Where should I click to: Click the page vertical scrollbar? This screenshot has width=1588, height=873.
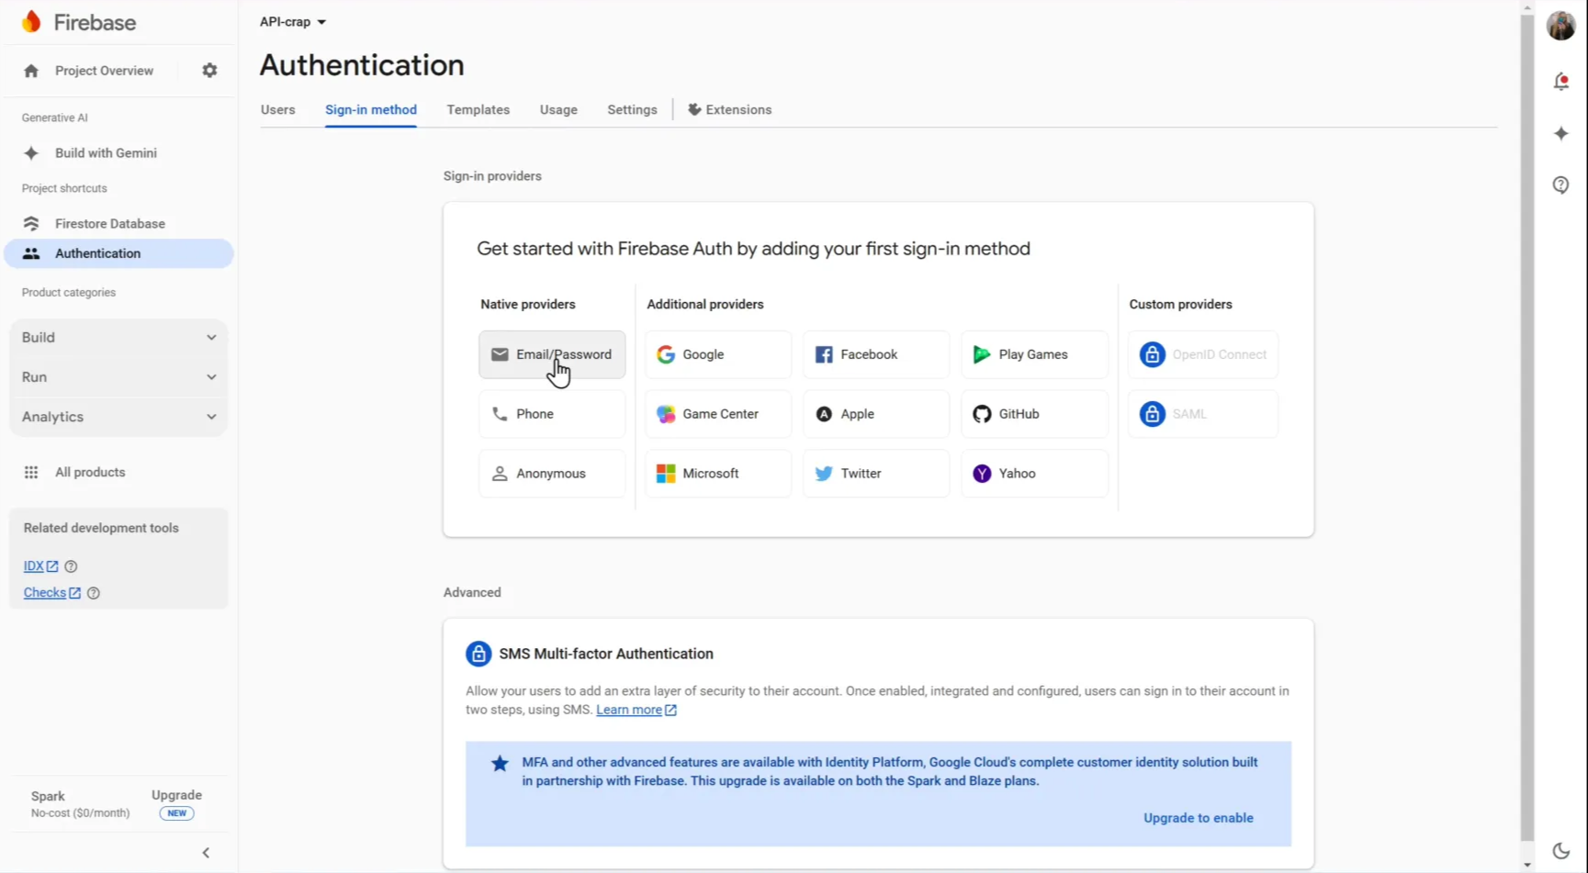(1526, 427)
